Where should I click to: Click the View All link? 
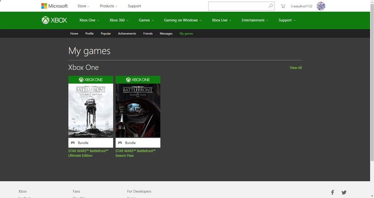point(296,68)
